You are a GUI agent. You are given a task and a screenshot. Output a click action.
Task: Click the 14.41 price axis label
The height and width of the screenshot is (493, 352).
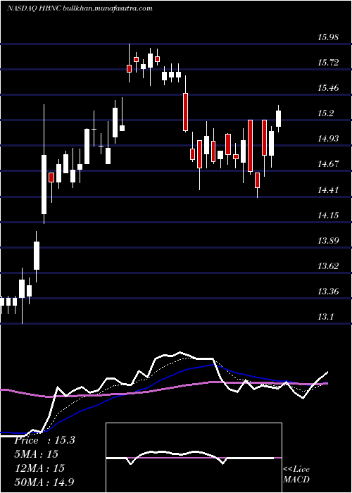coord(328,190)
